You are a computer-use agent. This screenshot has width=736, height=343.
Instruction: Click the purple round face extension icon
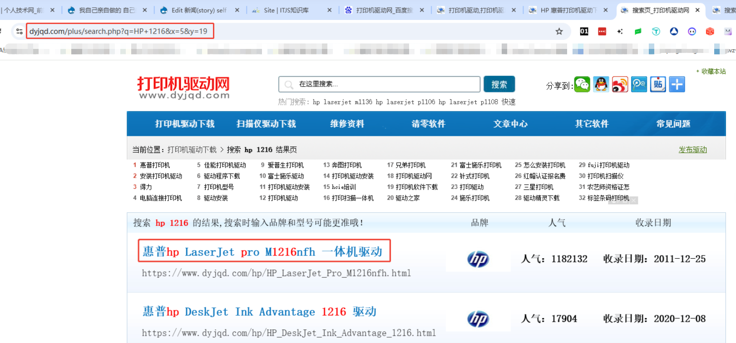point(692,31)
